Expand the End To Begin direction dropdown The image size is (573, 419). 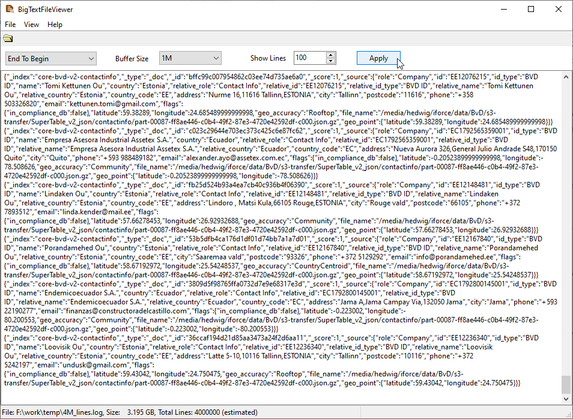point(51,58)
